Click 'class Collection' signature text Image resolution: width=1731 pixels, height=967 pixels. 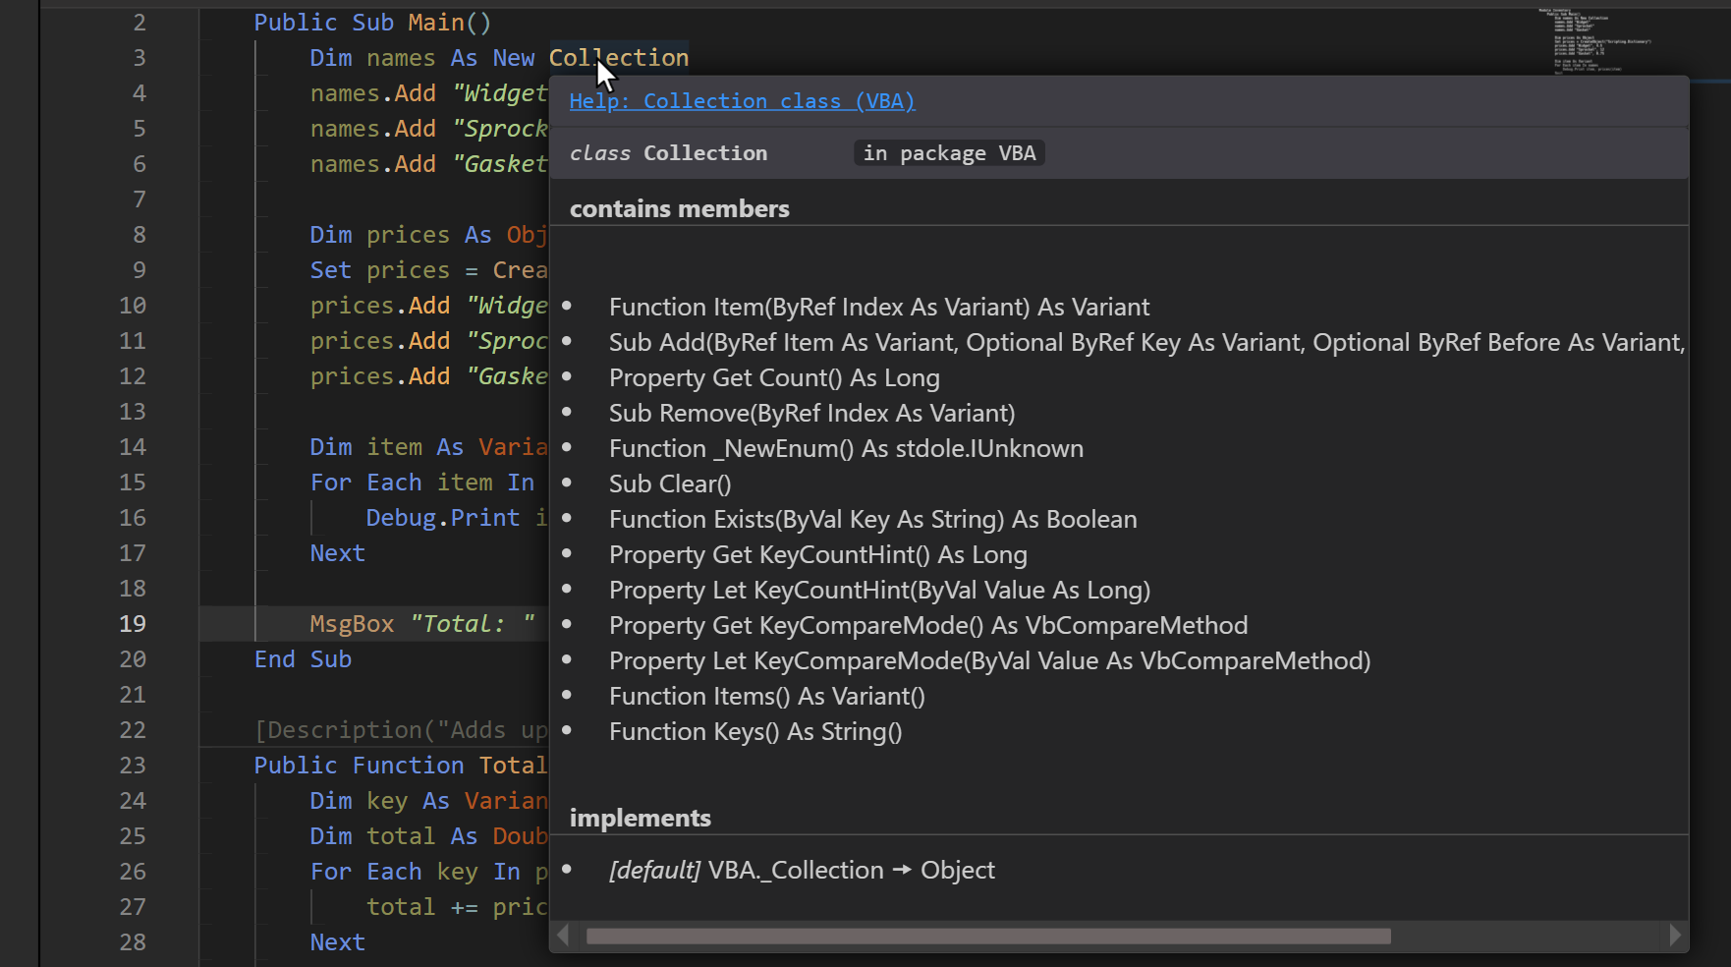pos(668,153)
